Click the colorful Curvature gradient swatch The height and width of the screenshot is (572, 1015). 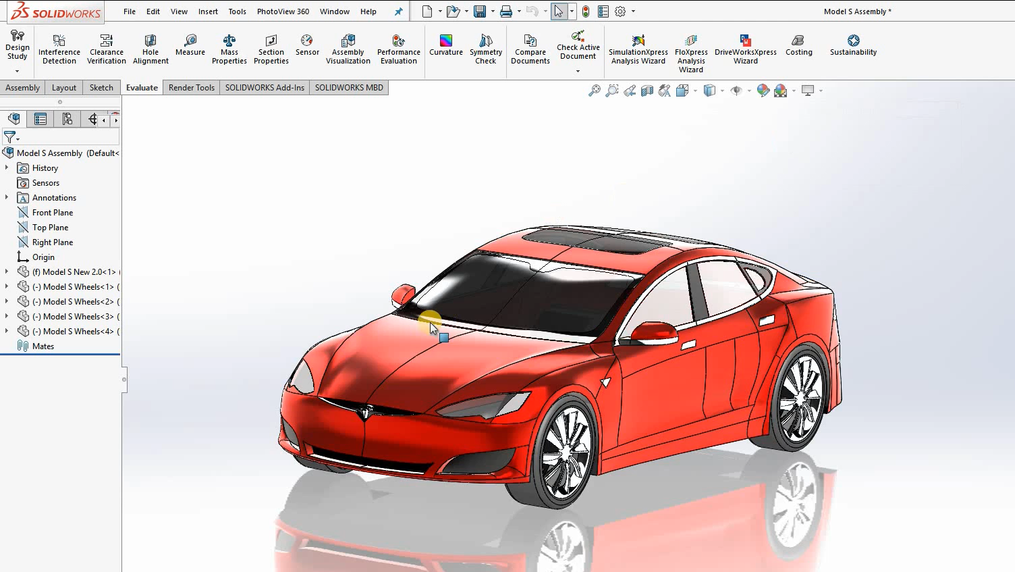pyautogui.click(x=445, y=41)
